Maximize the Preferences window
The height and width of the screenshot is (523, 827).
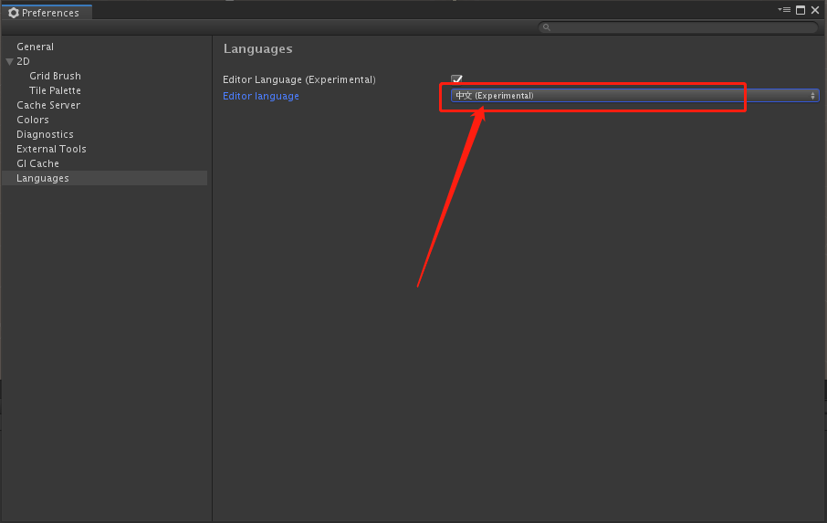(801, 10)
